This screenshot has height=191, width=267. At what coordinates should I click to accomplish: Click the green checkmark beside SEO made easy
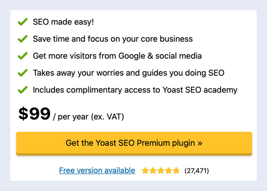(23, 22)
